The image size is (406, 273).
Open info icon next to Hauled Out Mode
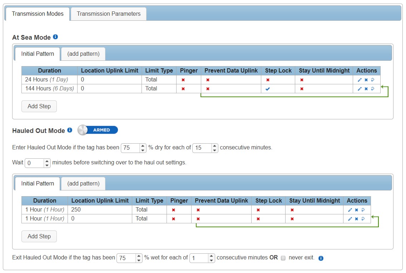pos(70,130)
